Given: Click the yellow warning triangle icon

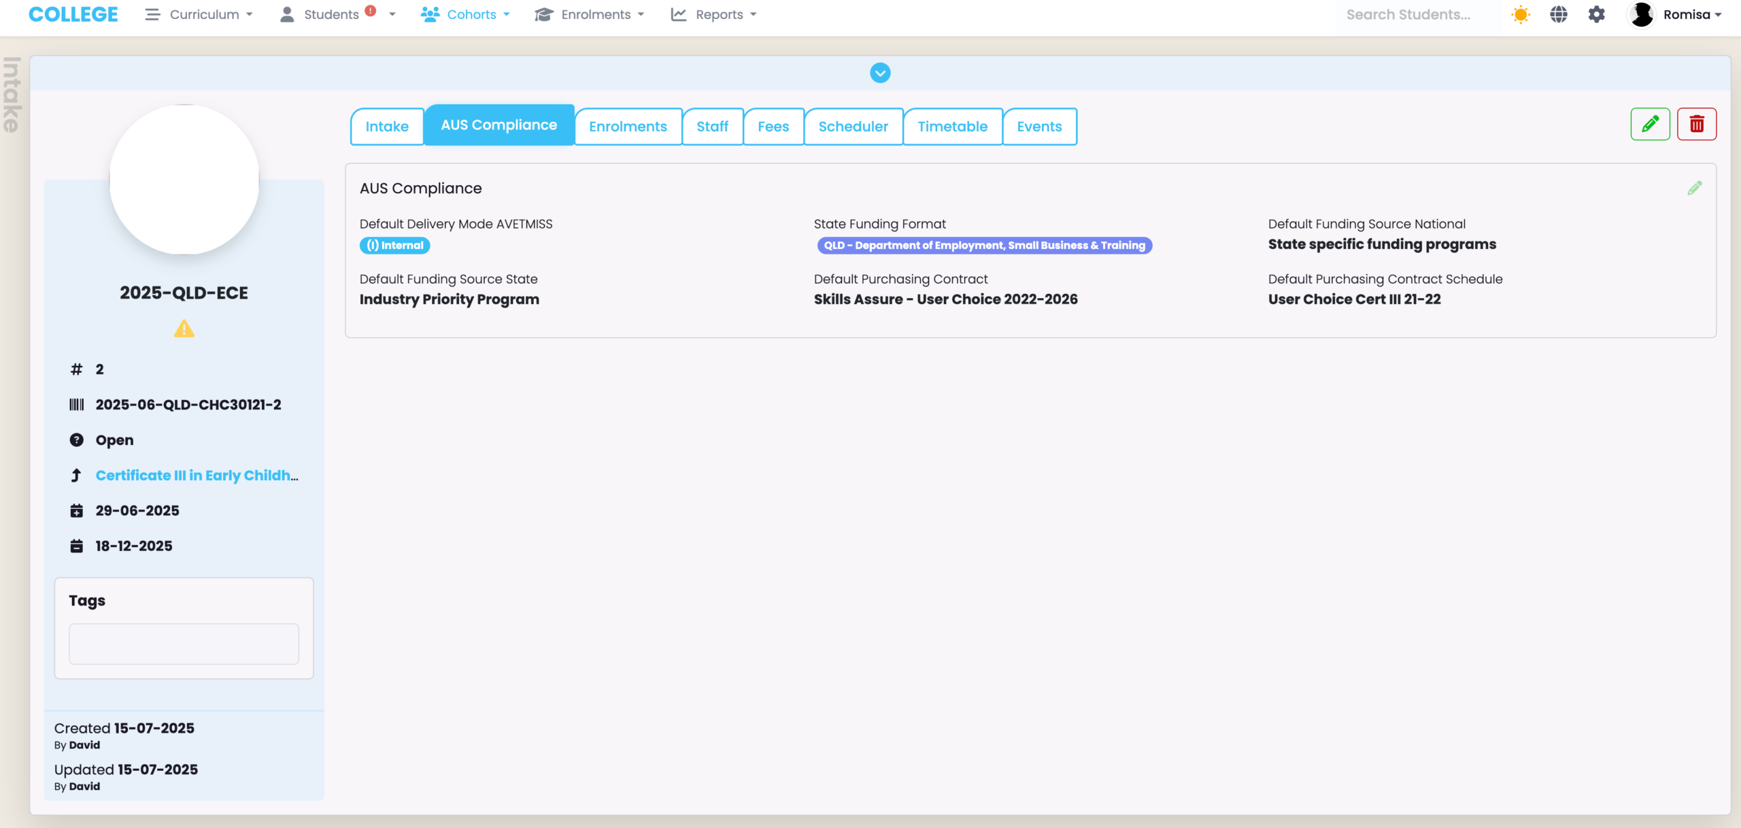Looking at the screenshot, I should click(184, 329).
